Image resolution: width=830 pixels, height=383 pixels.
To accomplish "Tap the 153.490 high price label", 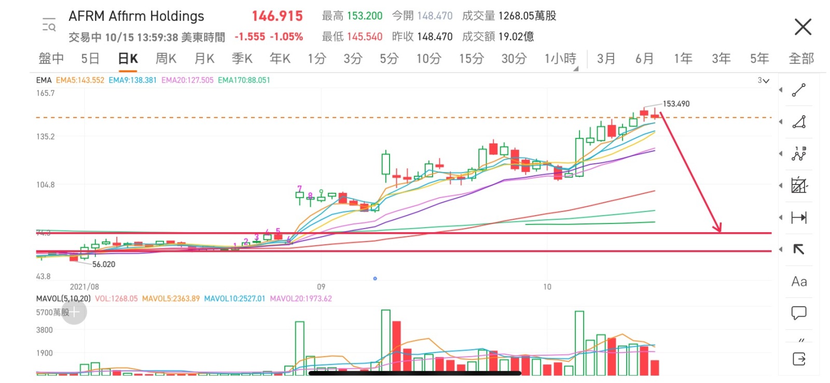I will [x=676, y=104].
